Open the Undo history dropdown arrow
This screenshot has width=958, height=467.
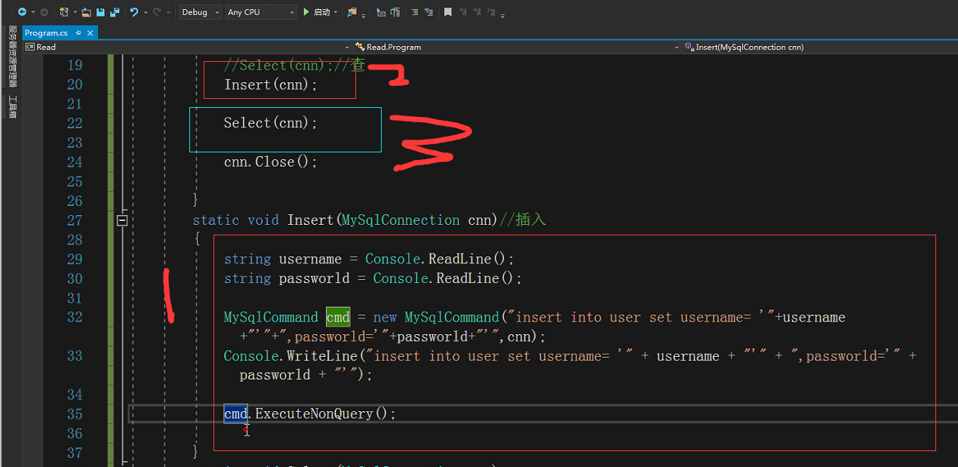(x=146, y=12)
